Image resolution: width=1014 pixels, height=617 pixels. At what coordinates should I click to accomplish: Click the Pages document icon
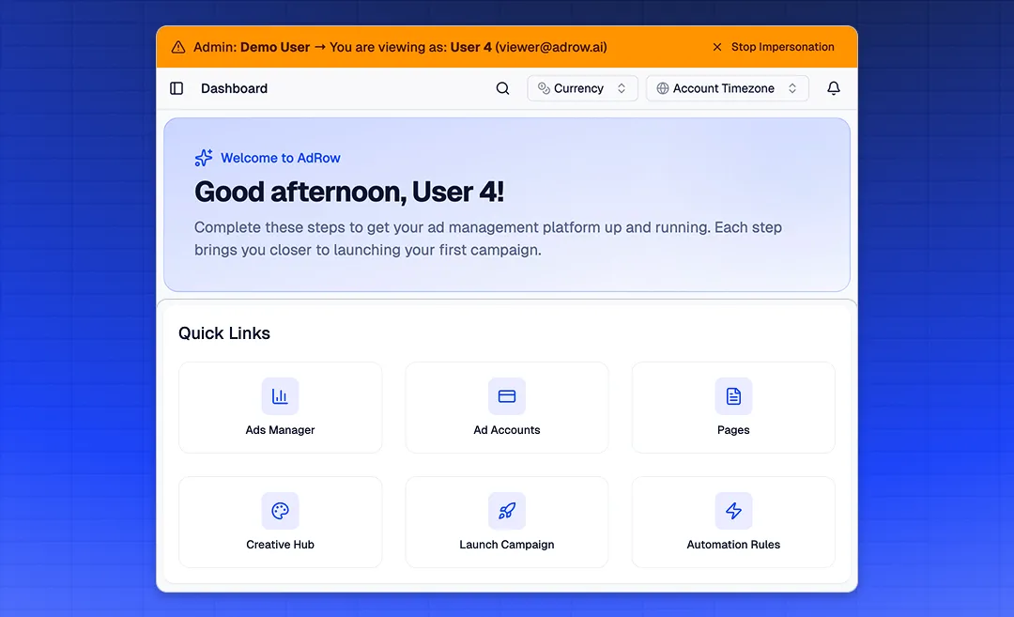pyautogui.click(x=733, y=396)
